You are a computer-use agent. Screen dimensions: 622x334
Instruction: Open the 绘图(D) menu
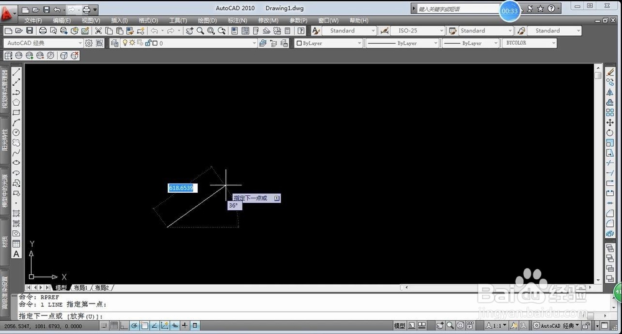pos(207,21)
